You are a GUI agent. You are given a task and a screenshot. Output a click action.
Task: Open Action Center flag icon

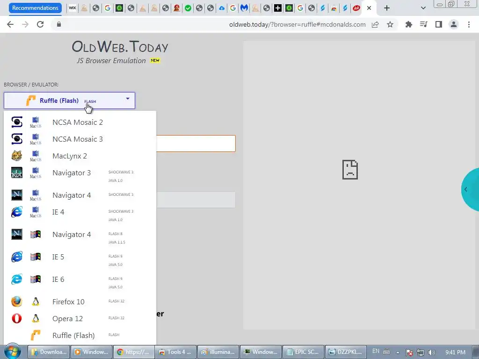(409, 352)
